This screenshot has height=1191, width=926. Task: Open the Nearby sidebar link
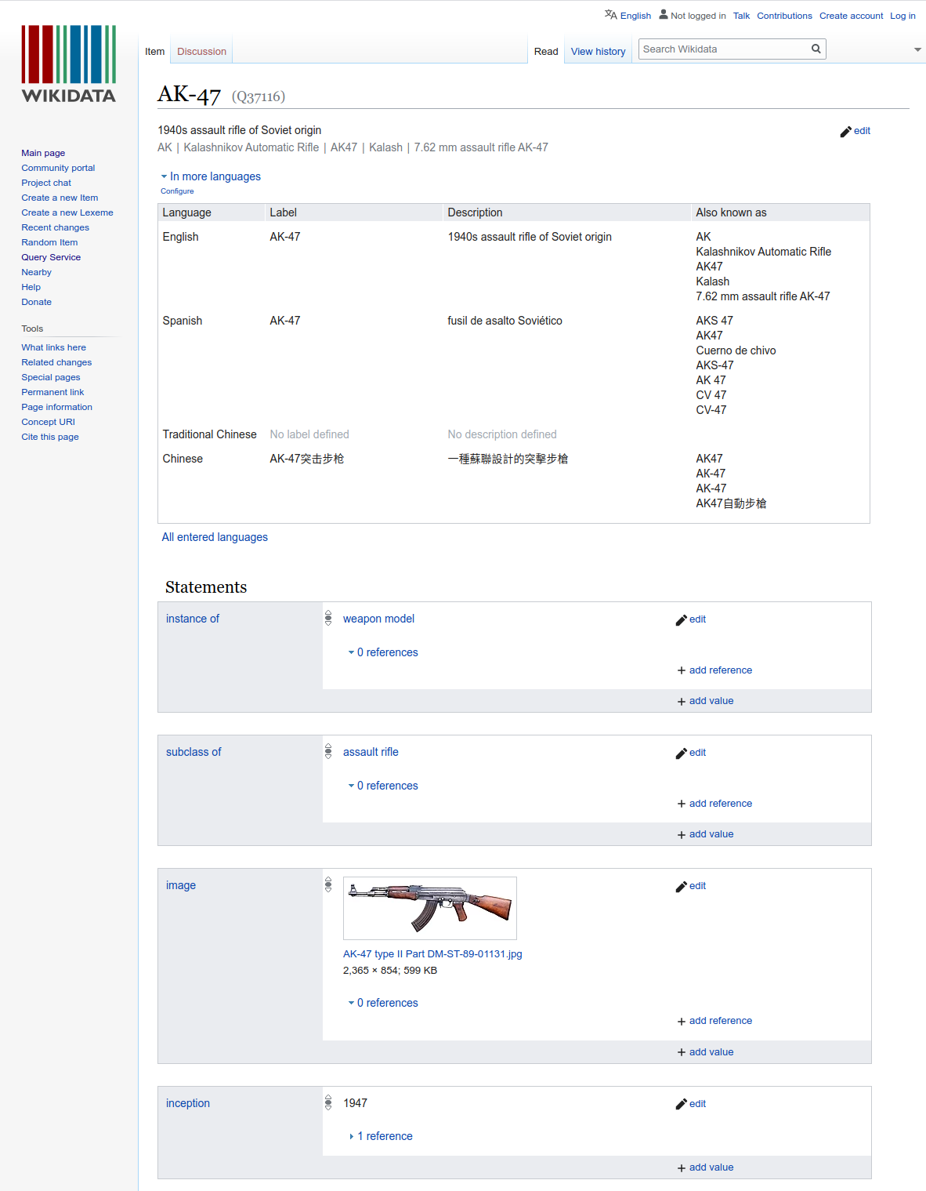pos(36,272)
